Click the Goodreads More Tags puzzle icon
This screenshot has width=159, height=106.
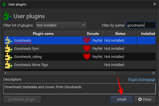[x=9, y=65]
